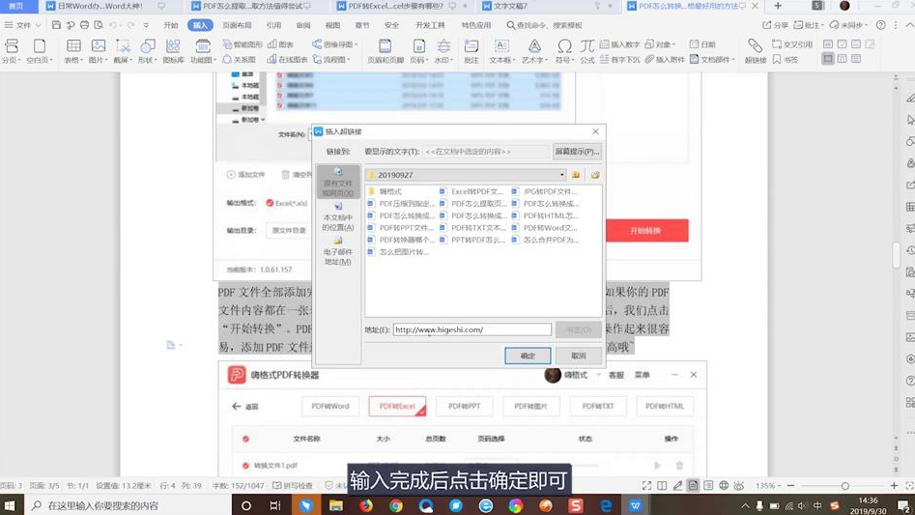The width and height of the screenshot is (915, 515).
Task: Insert a 智能图形 smart graphic
Action: tap(243, 44)
